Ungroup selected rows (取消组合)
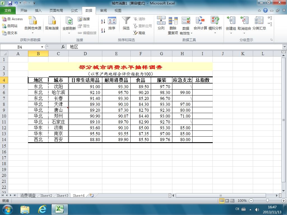The width and height of the screenshot is (287, 215). pos(244,25)
